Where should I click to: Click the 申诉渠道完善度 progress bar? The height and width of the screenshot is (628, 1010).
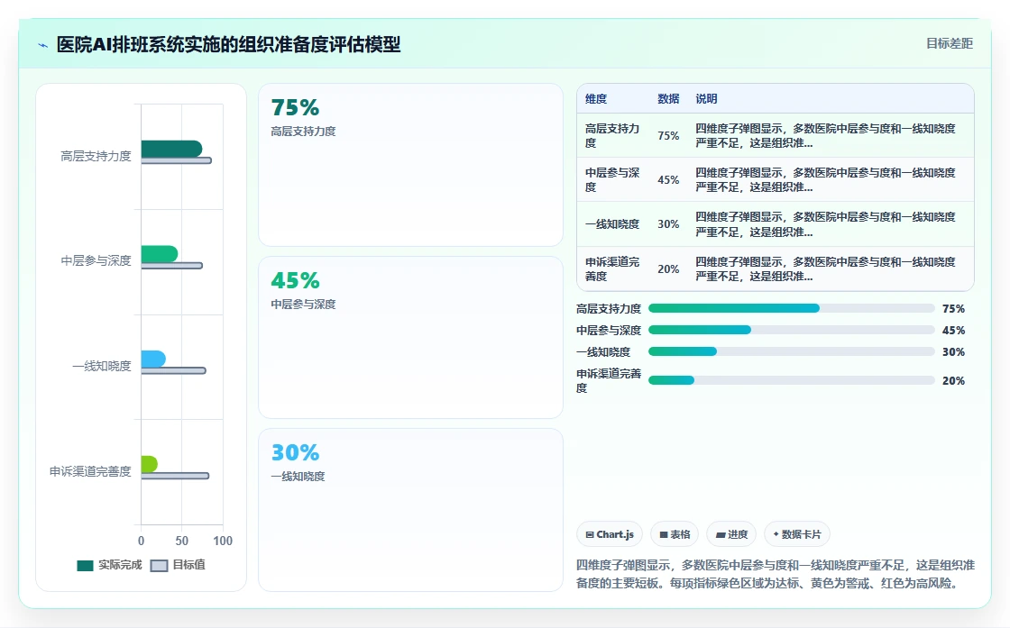point(792,380)
